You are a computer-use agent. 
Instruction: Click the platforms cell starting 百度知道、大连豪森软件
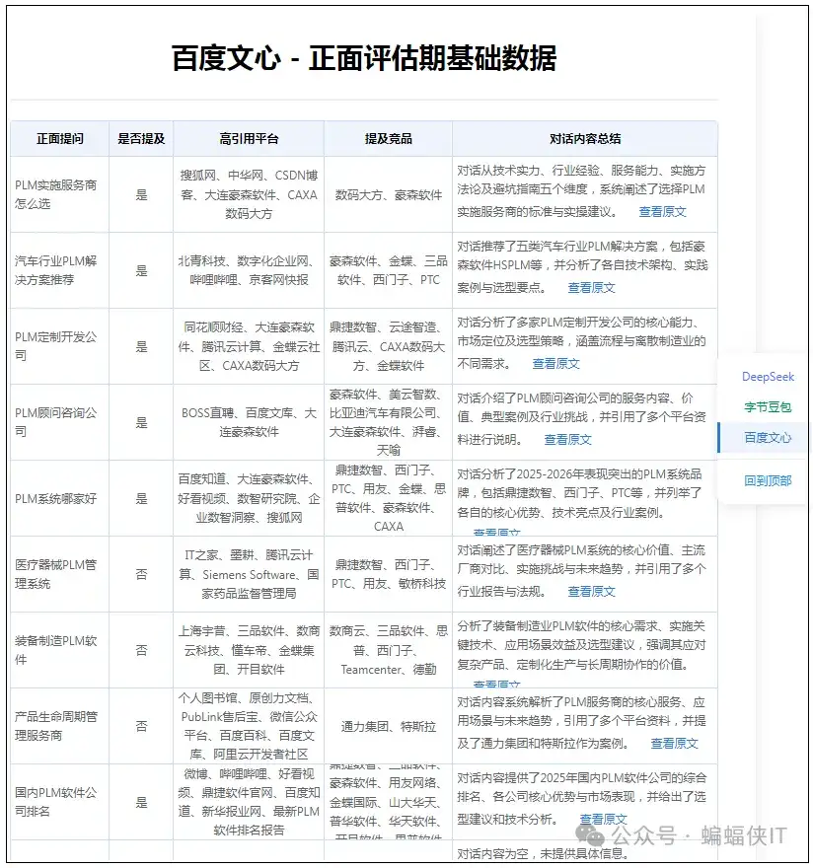[249, 498]
